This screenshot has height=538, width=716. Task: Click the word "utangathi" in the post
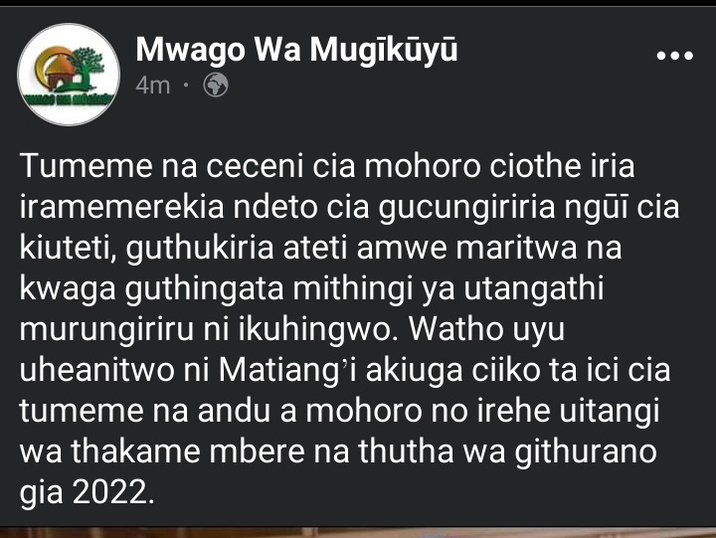[x=534, y=289]
